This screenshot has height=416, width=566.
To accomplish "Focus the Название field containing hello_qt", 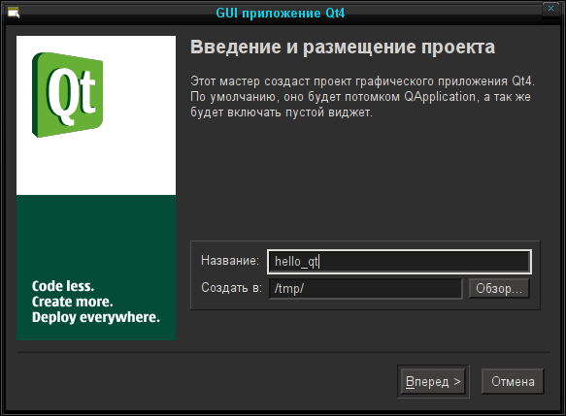I will [399, 262].
